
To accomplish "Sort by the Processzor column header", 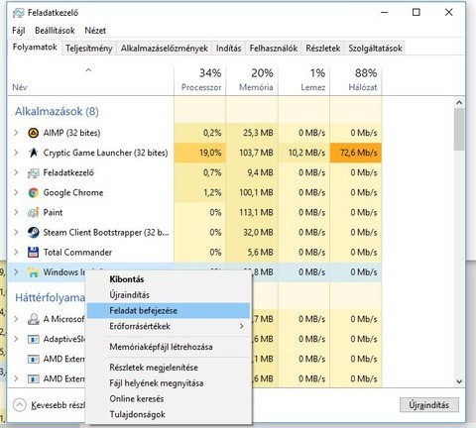I will coord(200,80).
